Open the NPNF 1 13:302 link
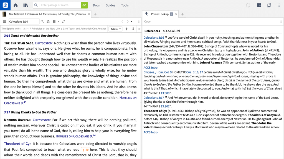The width and height of the screenshot is (284, 159). 165,106
